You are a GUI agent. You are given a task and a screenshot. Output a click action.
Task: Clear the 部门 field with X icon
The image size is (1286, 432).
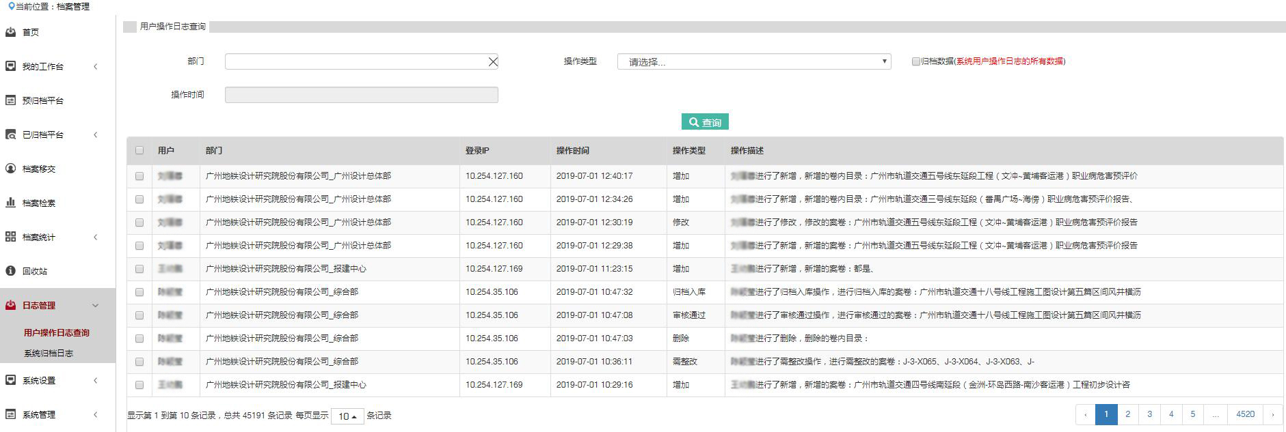click(492, 62)
